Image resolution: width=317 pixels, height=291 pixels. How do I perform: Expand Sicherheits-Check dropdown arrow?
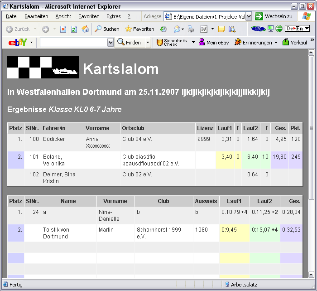[x=193, y=42]
